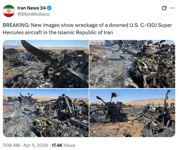Open the 17.4K Views count
The image size is (179, 150).
coord(63,145)
